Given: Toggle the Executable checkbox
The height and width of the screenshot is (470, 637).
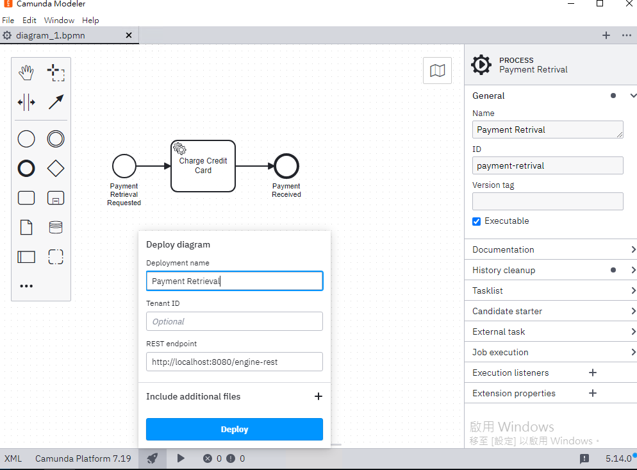Looking at the screenshot, I should click(x=477, y=221).
